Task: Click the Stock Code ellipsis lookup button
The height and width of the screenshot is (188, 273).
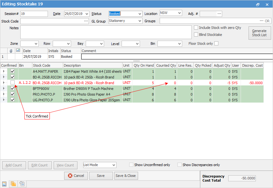Action: [86, 21]
